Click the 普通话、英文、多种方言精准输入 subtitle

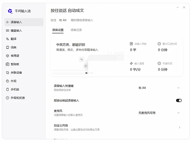[77, 50]
